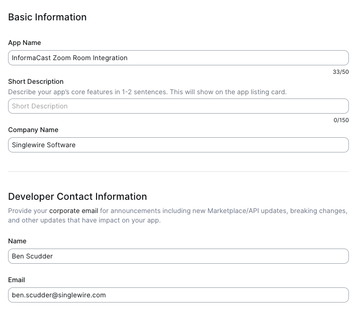Screen dimensions: 356x312
Task: Select the developer Name field
Action: (x=178, y=256)
